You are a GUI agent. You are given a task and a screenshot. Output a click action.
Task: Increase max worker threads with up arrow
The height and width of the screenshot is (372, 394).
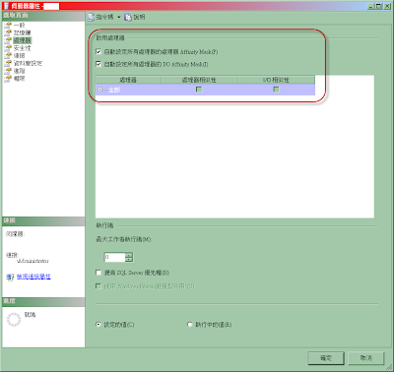[129, 255]
